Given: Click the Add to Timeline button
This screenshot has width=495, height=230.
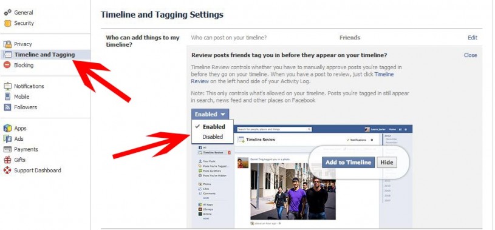Looking at the screenshot, I should [348, 163].
